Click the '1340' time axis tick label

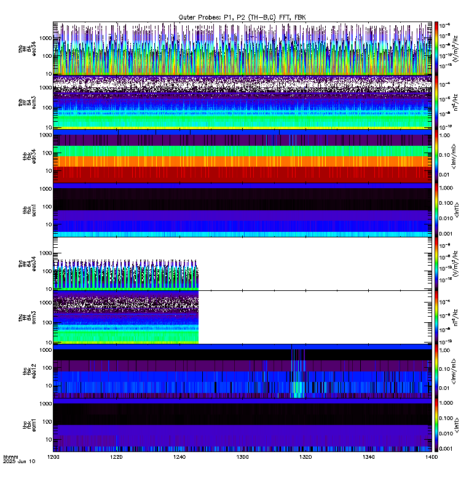368,457
